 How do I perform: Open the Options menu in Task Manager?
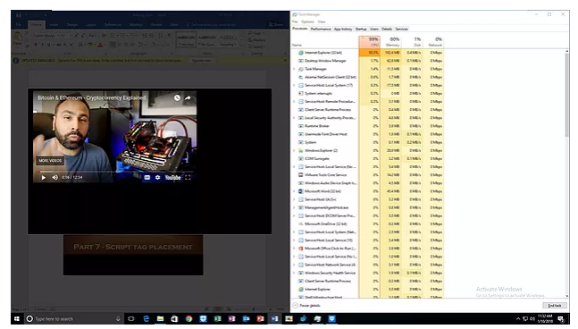tap(307, 21)
